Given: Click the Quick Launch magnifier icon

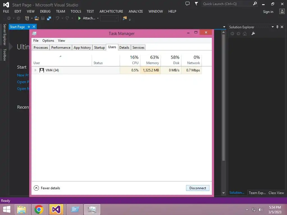Looking at the screenshot, I should (x=255, y=4).
